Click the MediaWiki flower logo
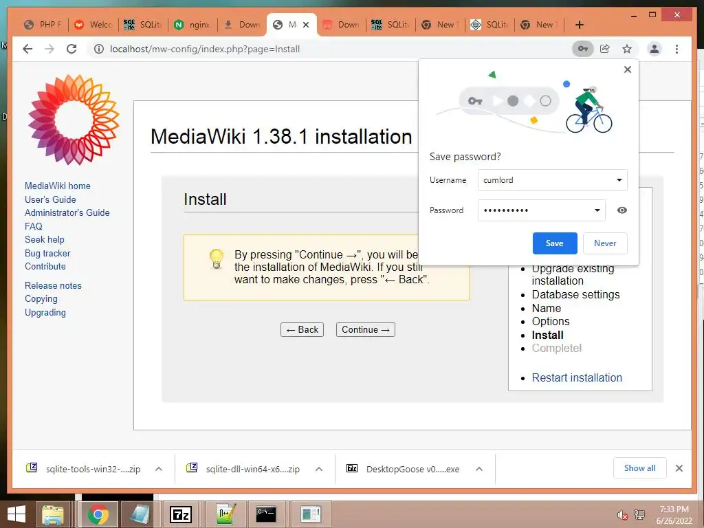 tap(73, 120)
